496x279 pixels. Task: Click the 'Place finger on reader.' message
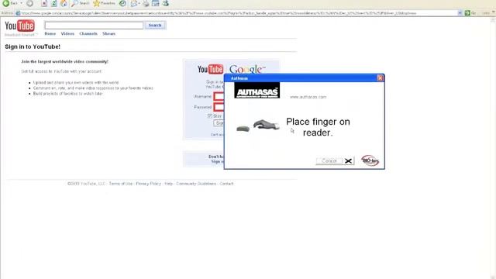tap(318, 127)
